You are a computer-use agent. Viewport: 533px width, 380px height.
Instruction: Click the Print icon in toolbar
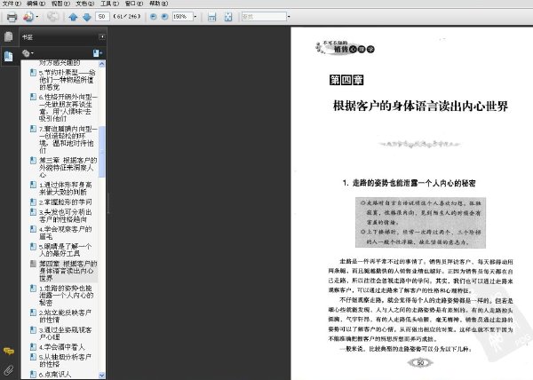point(12,17)
